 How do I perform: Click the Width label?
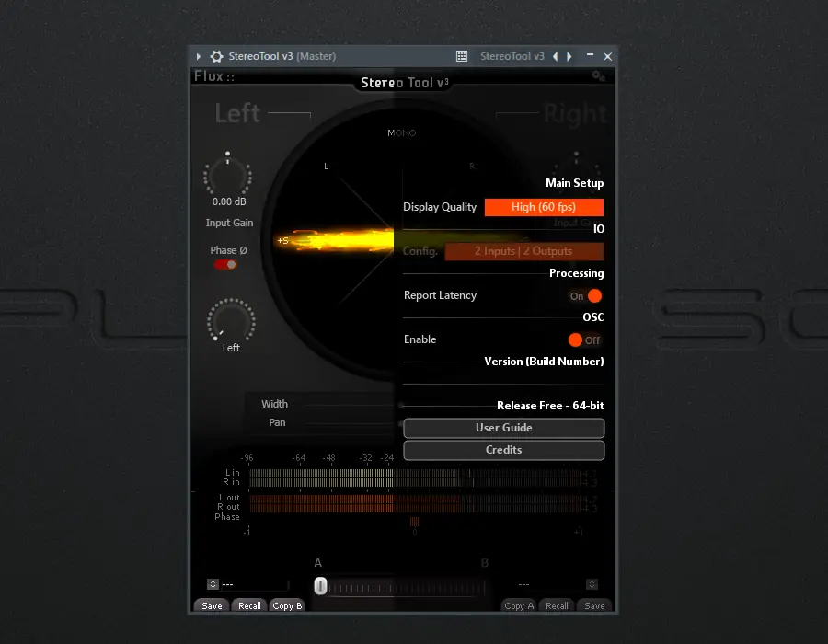274,404
